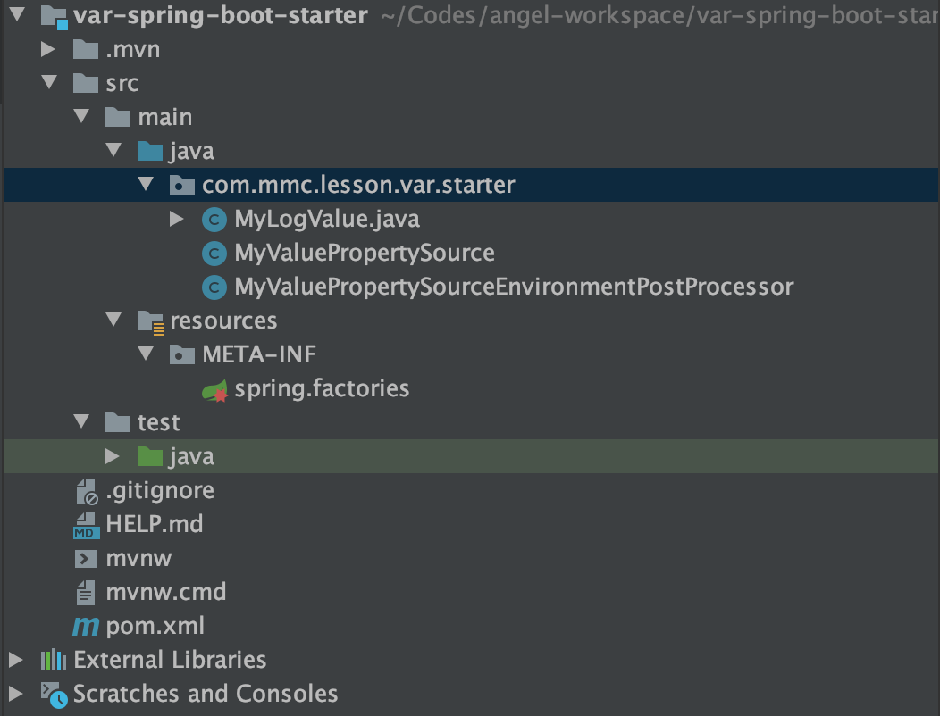Click the META-INF folder icon
940x716 pixels.
click(x=181, y=354)
